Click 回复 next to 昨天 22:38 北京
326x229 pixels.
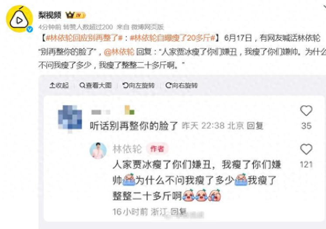[x=255, y=126]
